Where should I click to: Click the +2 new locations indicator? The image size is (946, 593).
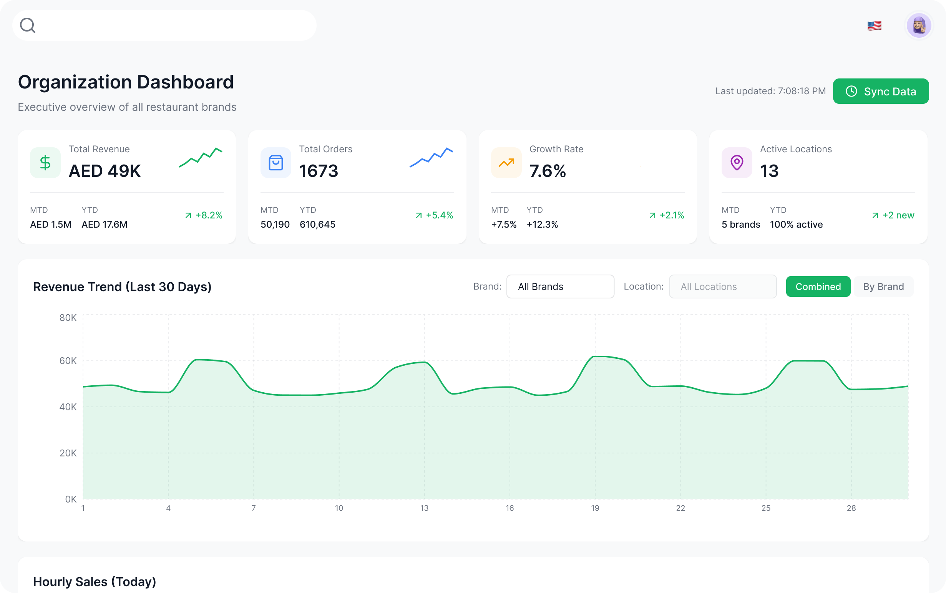(893, 215)
